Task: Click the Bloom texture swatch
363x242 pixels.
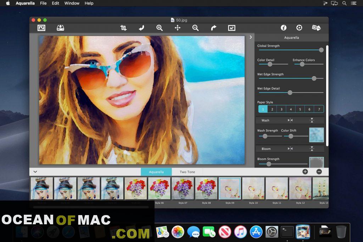Action: pyautogui.click(x=317, y=162)
